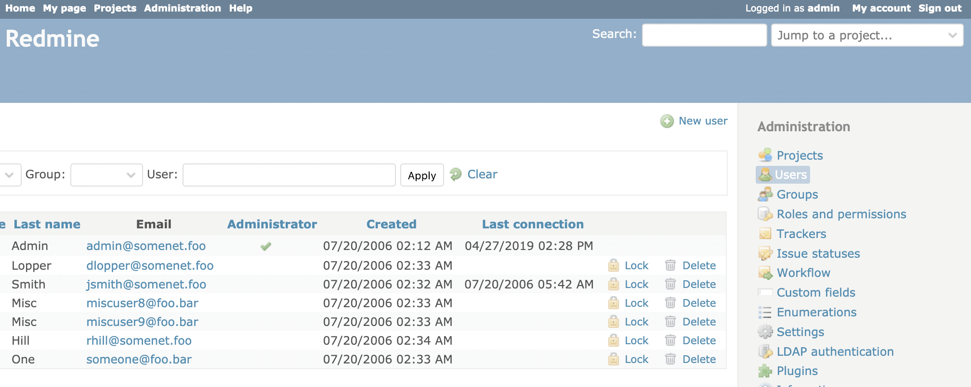Viewport: 971px width, 387px height.
Task: Click Custom fields sidebar icon
Action: [765, 292]
